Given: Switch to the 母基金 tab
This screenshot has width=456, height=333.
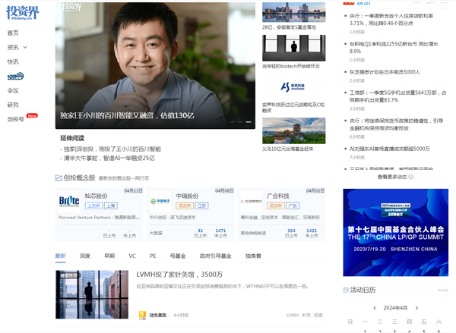Looking at the screenshot, I should pyautogui.click(x=178, y=256).
